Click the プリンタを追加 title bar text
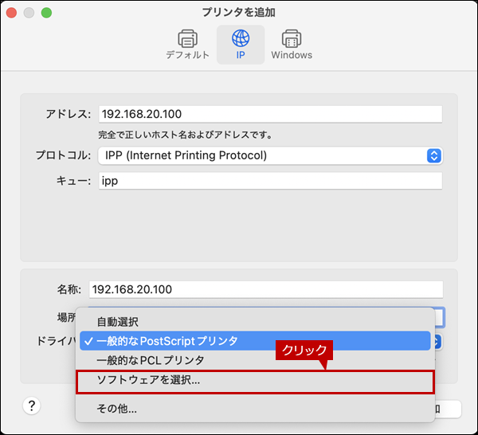 coord(239,13)
